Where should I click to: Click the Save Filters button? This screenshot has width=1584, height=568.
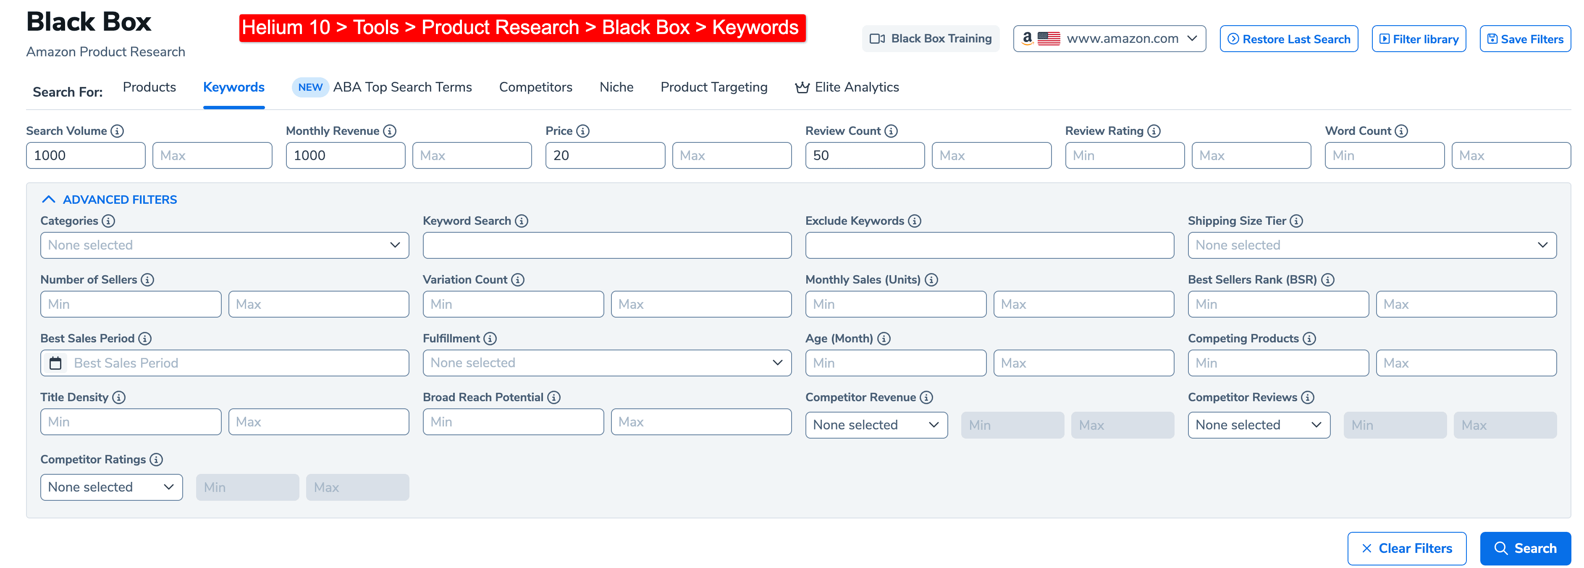(1525, 39)
